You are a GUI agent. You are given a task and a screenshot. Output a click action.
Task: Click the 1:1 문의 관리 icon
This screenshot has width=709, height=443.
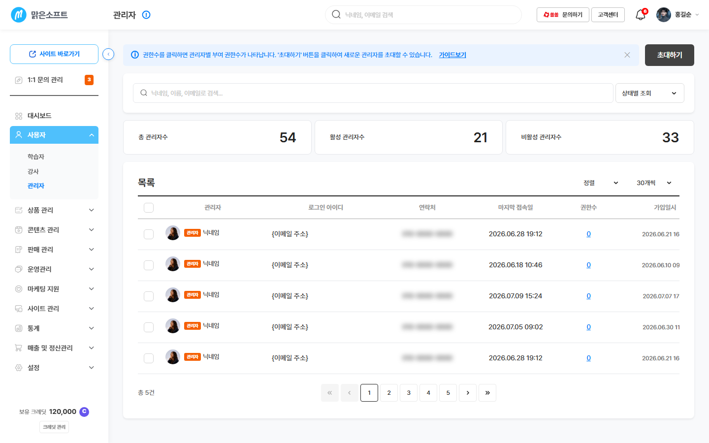pyautogui.click(x=19, y=80)
